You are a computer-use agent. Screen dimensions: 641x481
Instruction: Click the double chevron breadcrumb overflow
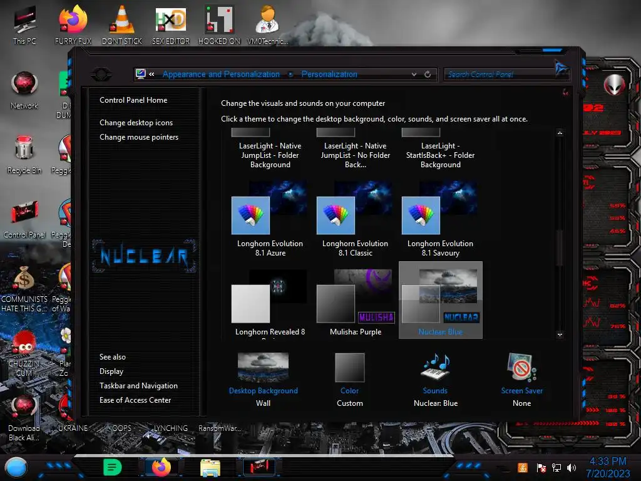151,74
